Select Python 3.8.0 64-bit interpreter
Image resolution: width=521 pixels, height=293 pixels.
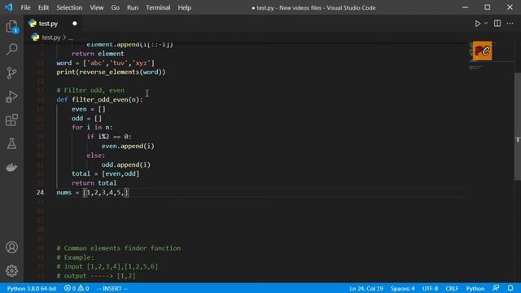[x=32, y=288]
